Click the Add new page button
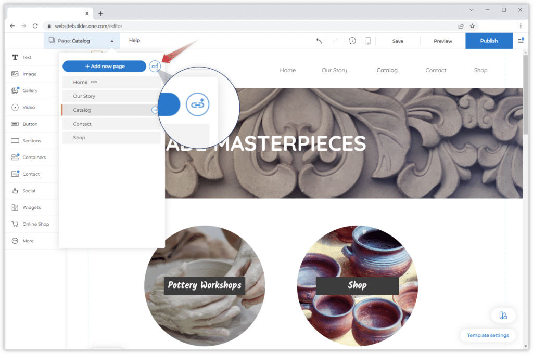 [104, 67]
